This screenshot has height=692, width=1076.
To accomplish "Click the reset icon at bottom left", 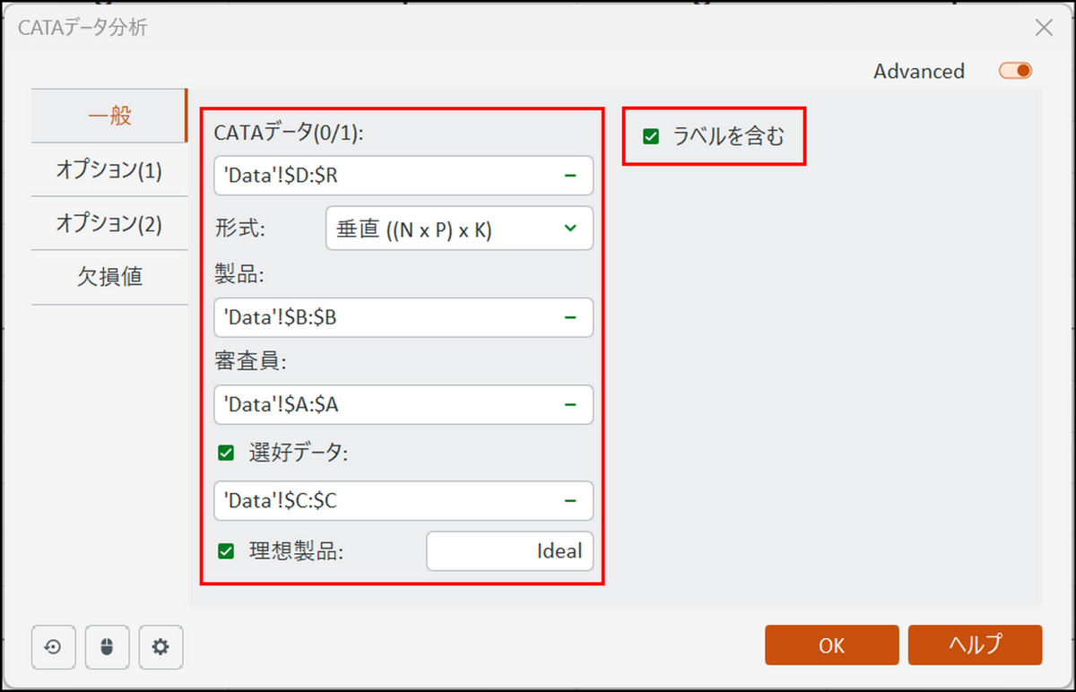I will (53, 647).
